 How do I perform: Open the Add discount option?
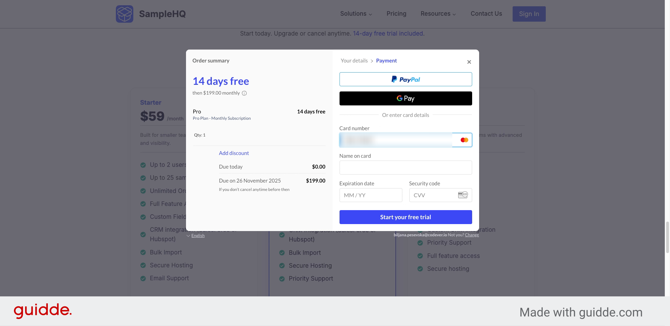pos(234,153)
